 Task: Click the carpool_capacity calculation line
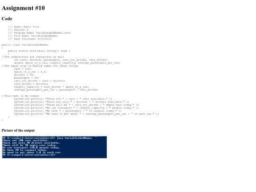[x=51, y=87]
